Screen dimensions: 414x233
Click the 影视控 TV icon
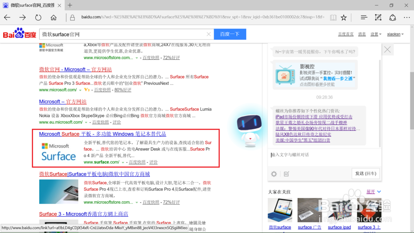(x=285, y=74)
